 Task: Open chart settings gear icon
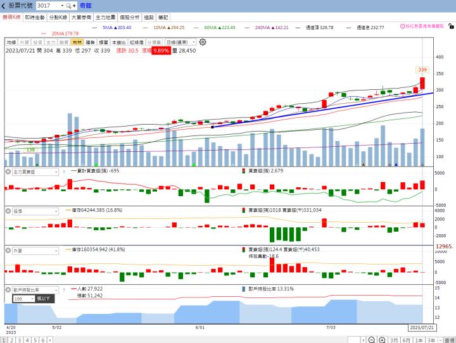coord(203,42)
